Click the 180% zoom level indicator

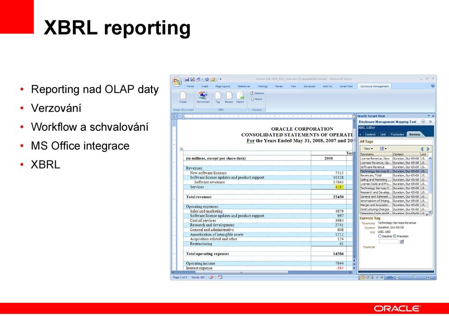390,277
